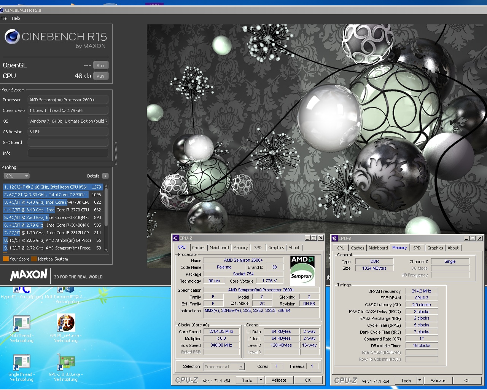Switch to Caches tab in left CPU-Z
The width and height of the screenshot is (487, 390).
[x=199, y=248]
